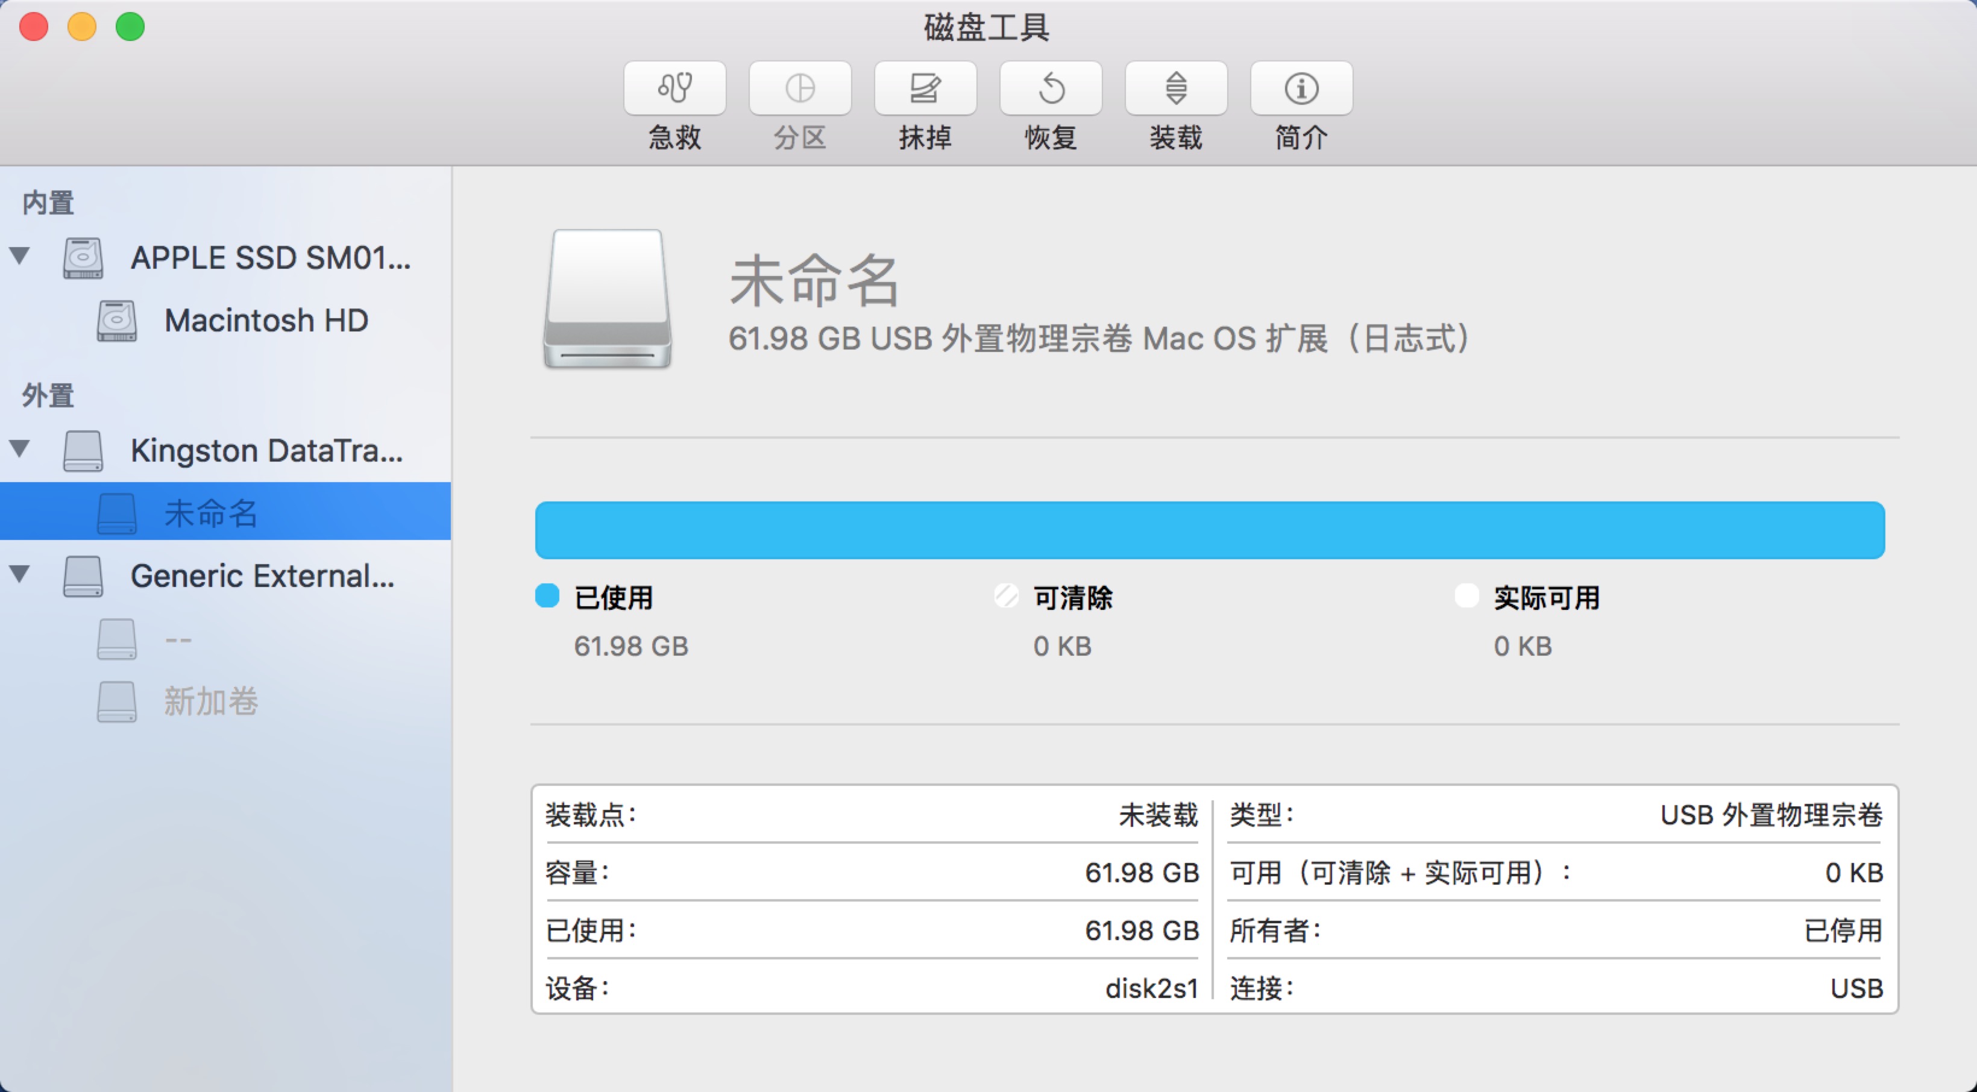1977x1092 pixels.
Task: Click the Restore (恢复) arrow icon
Action: 1051,88
